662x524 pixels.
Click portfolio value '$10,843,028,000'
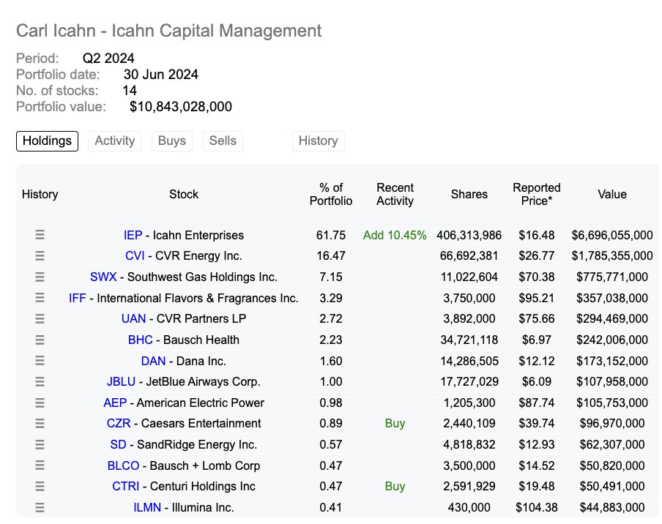tap(181, 106)
